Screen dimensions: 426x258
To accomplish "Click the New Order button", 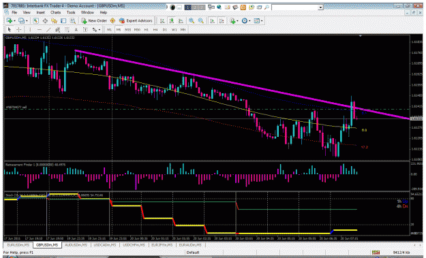I will coord(94,20).
